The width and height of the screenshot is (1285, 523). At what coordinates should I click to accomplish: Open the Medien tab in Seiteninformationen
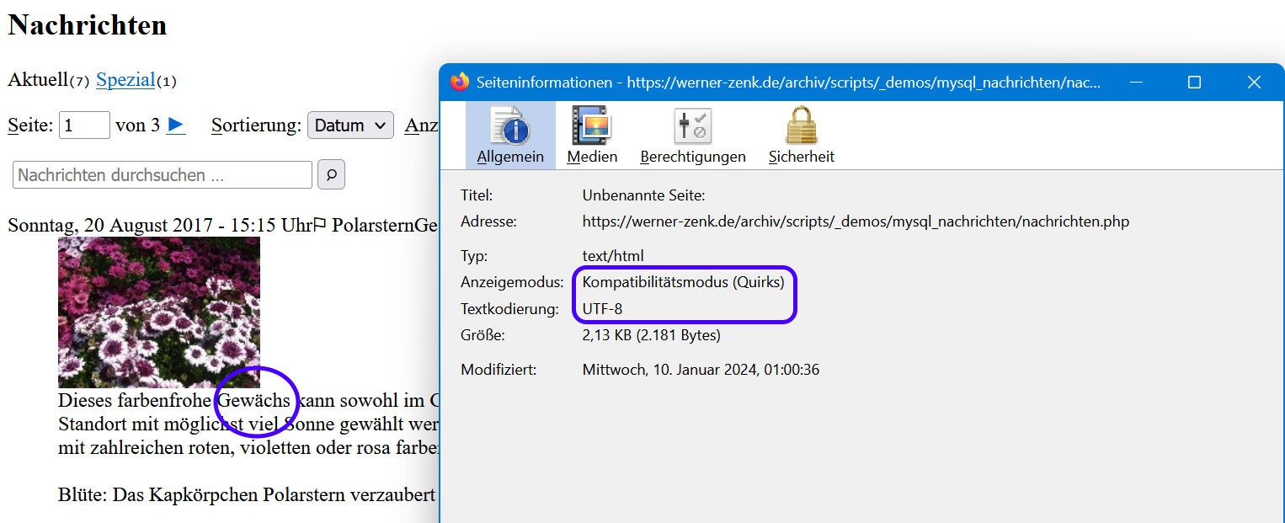coord(592,136)
